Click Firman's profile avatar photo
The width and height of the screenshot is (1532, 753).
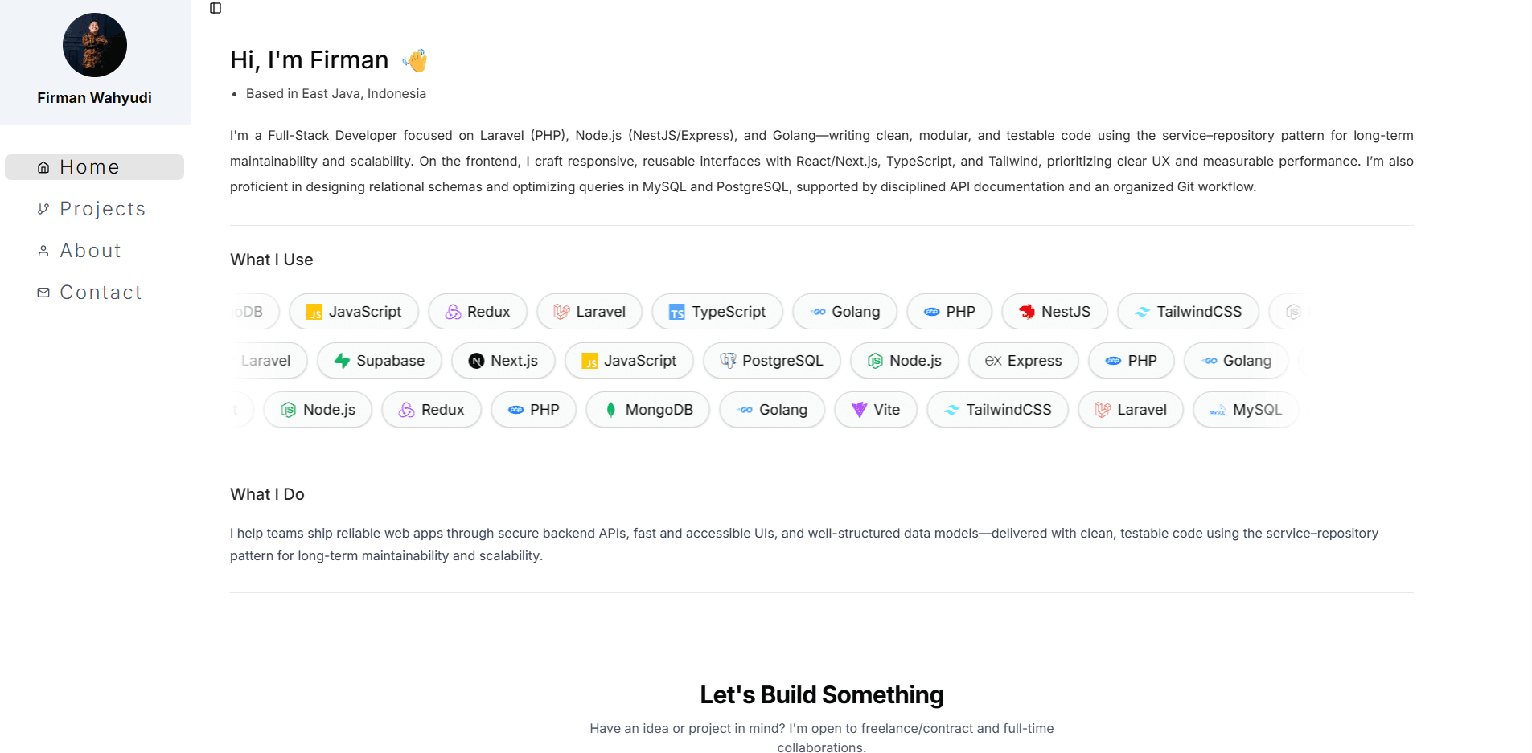coord(95,45)
